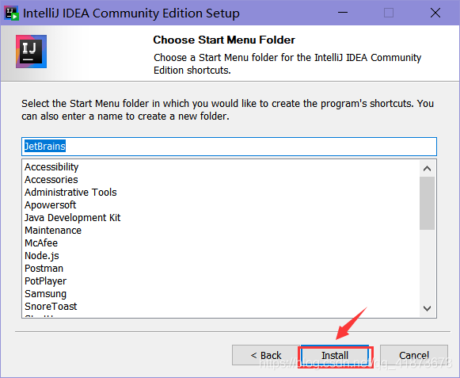460x378 pixels.
Task: Choose Administrative Tools from the list
Action: [70, 192]
